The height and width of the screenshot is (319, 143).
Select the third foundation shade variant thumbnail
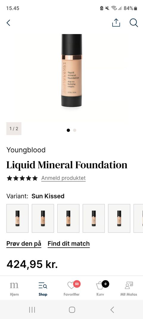68,218
